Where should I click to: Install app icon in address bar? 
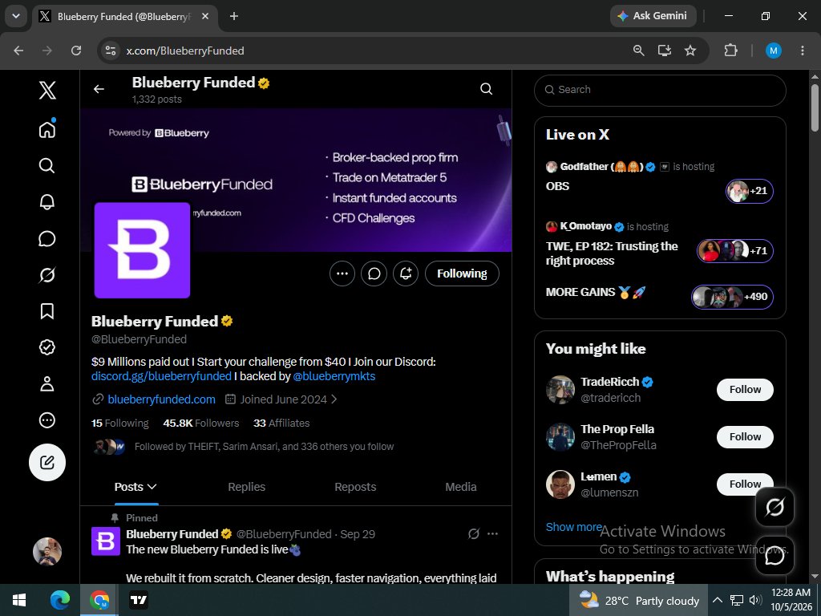[x=665, y=51]
